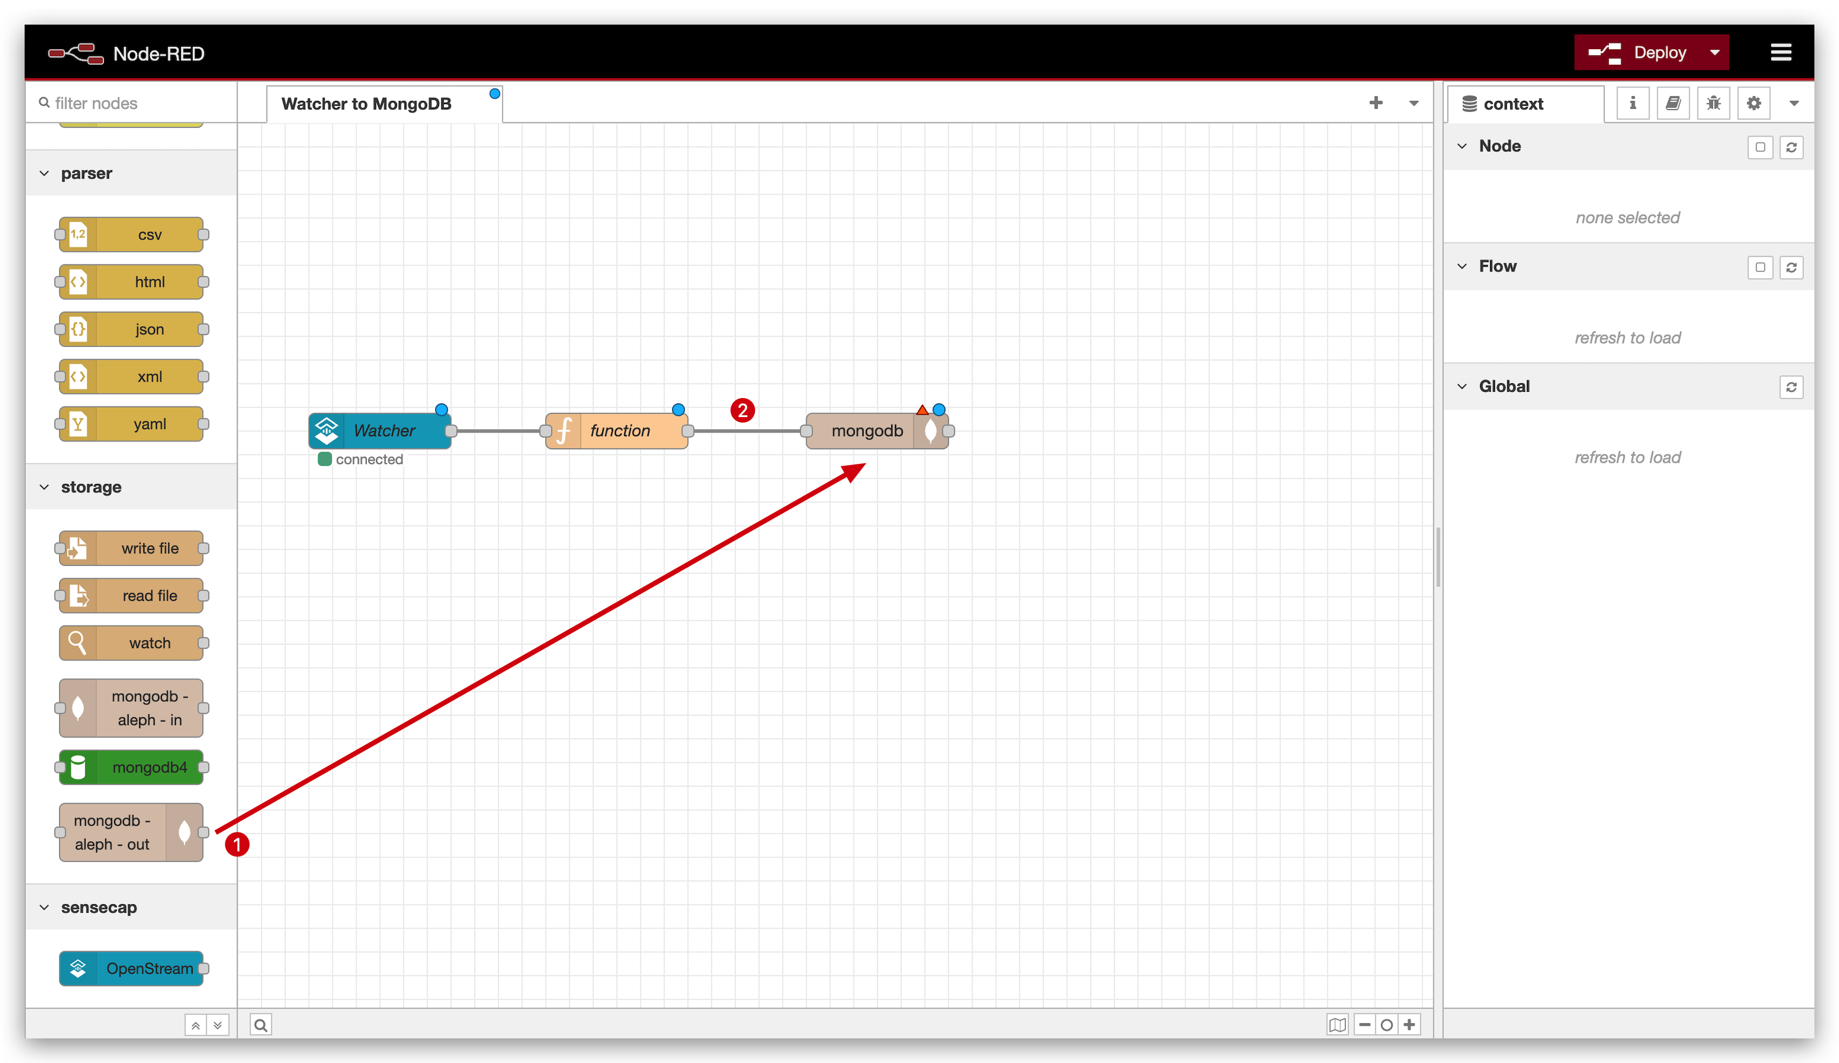Collapse the Global context section
The image size is (1839, 1063).
click(x=1462, y=386)
